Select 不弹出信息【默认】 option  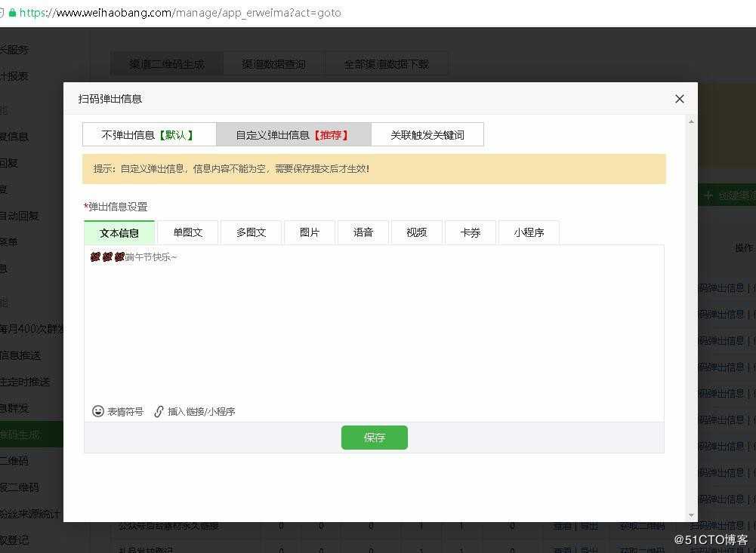click(150, 135)
